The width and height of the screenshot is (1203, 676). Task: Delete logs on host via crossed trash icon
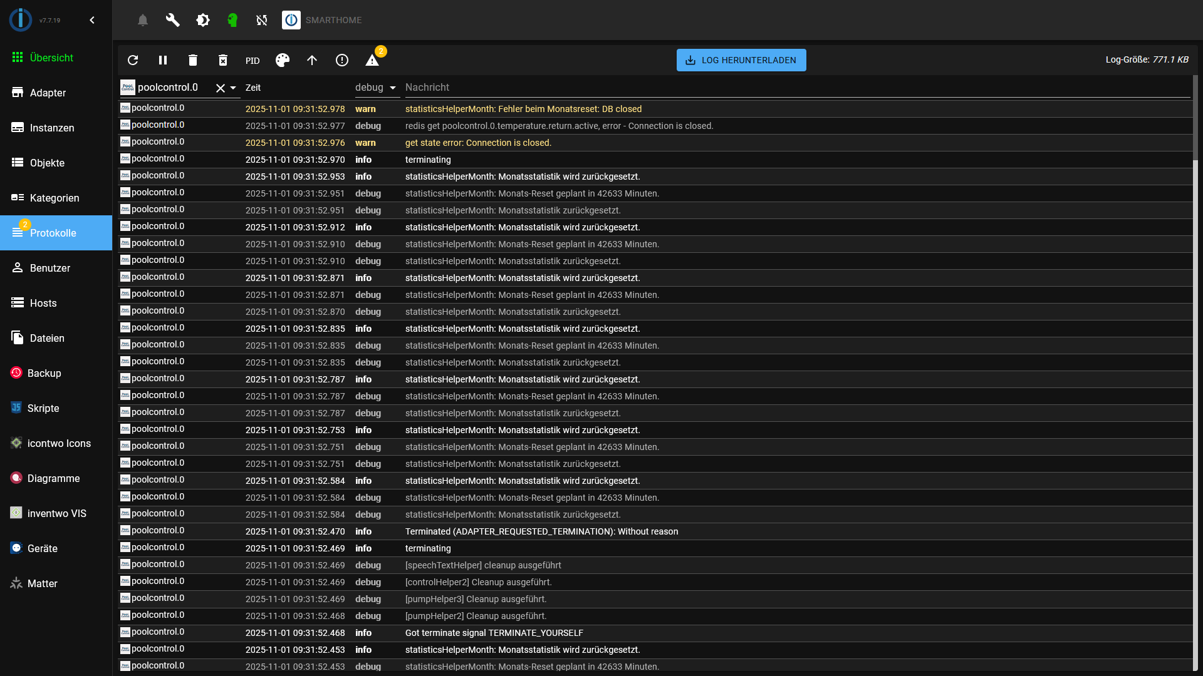(223, 60)
